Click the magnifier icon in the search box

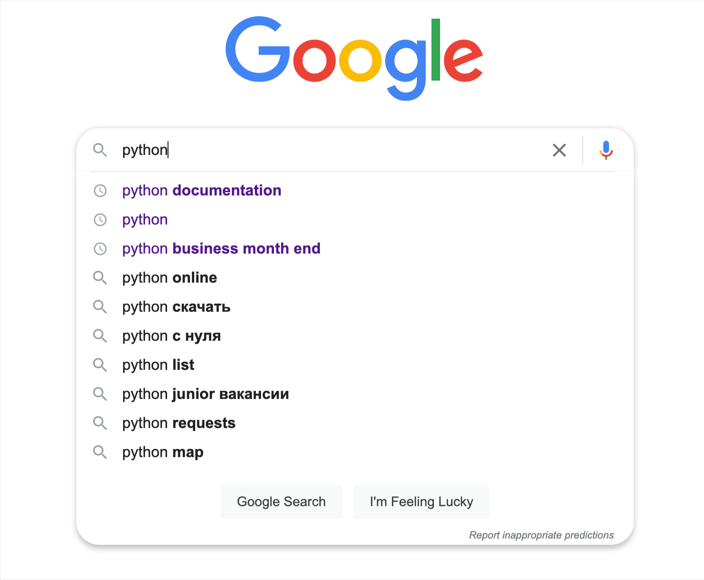pos(100,150)
